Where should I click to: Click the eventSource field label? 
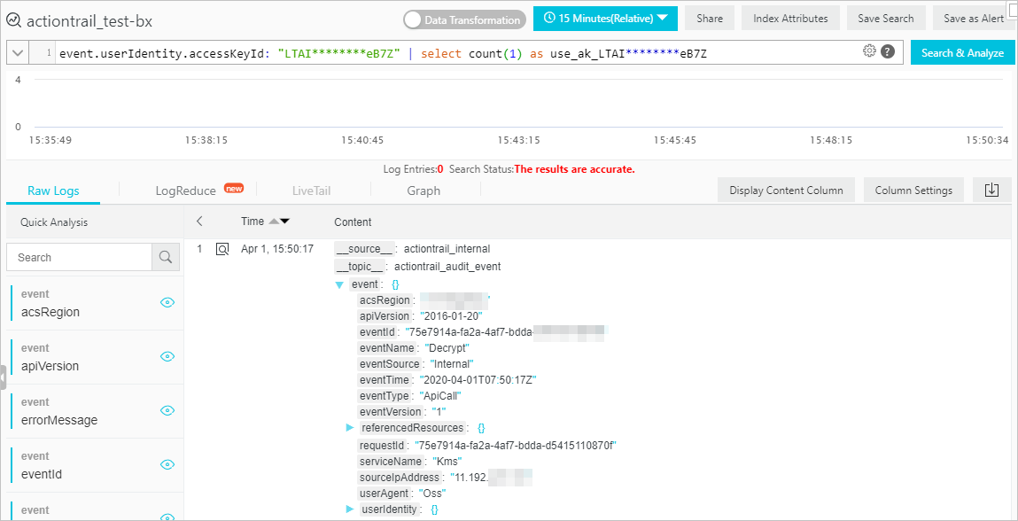(x=389, y=364)
